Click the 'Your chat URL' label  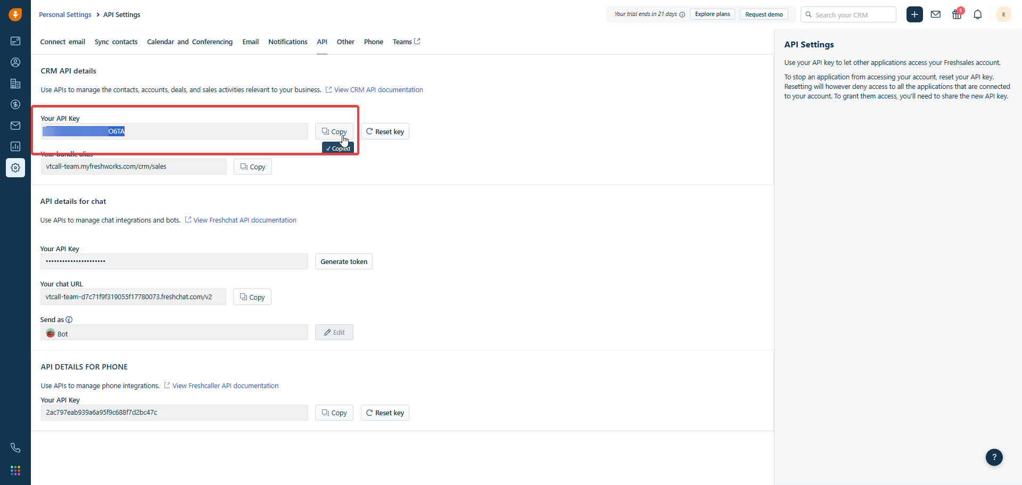[62, 284]
